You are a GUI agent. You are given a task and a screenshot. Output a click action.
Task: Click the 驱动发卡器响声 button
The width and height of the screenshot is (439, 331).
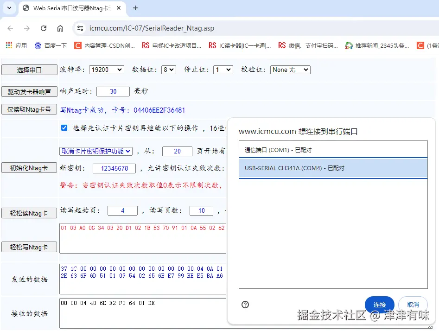[29, 92]
